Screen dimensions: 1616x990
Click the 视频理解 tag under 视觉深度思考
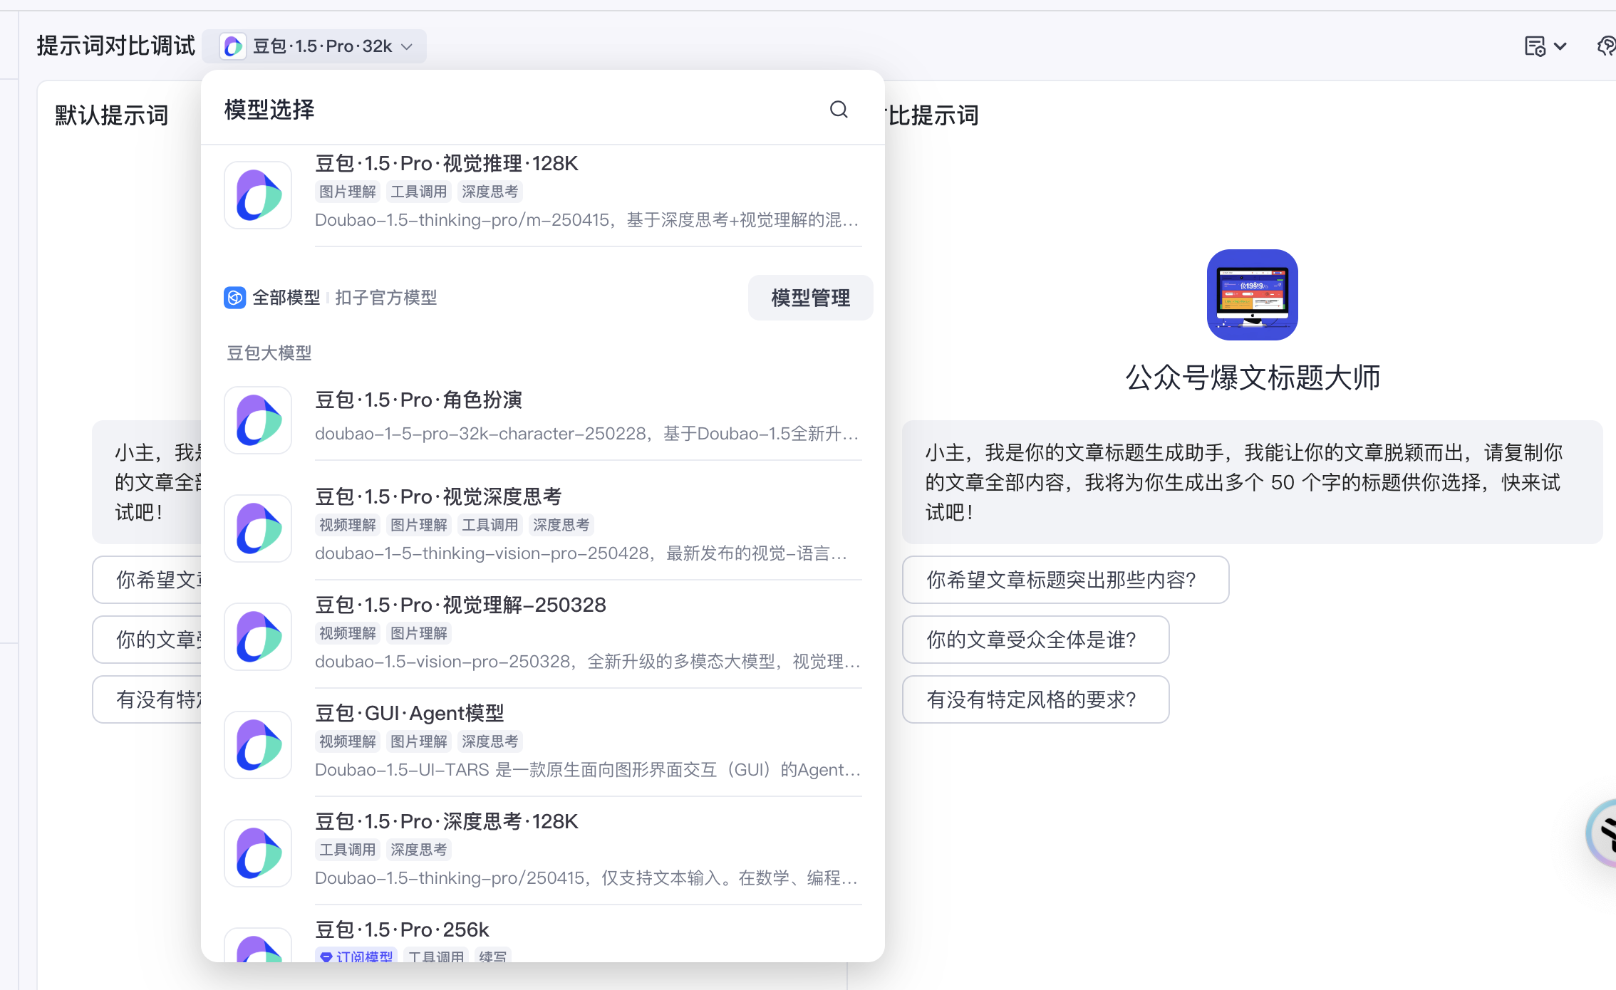pyautogui.click(x=348, y=525)
